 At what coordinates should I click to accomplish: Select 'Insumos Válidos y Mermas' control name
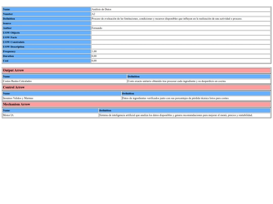coord(18,98)
